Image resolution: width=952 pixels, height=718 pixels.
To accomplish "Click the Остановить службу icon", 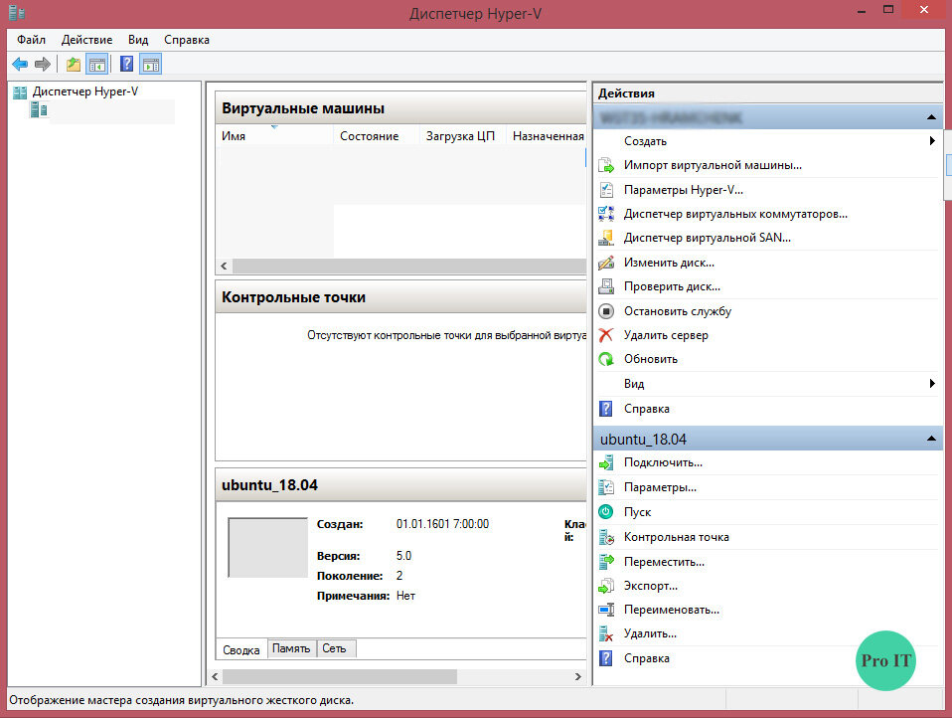I will coord(606,311).
